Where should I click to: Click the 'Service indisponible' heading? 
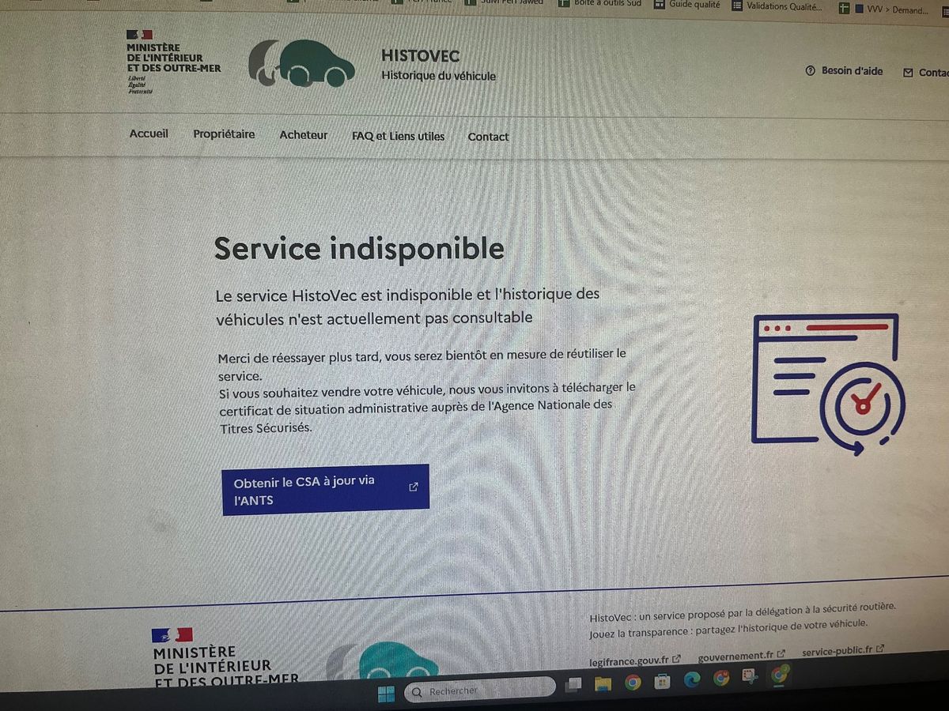359,248
